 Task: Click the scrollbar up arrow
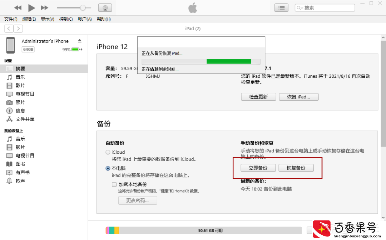[x=383, y=37]
